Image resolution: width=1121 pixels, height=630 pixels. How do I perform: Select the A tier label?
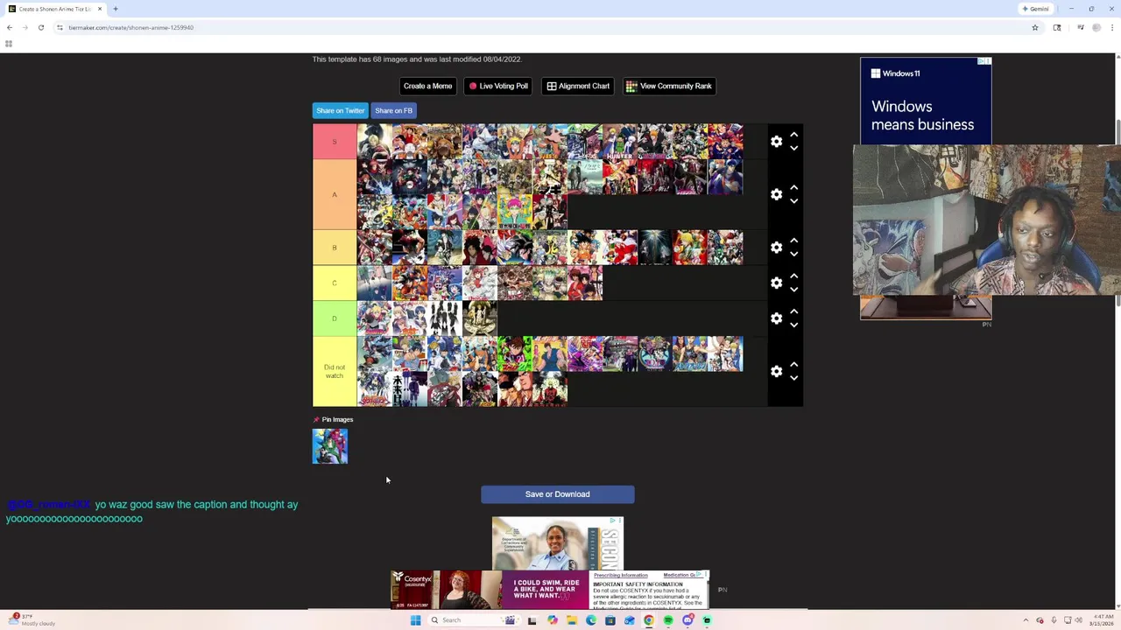click(335, 194)
